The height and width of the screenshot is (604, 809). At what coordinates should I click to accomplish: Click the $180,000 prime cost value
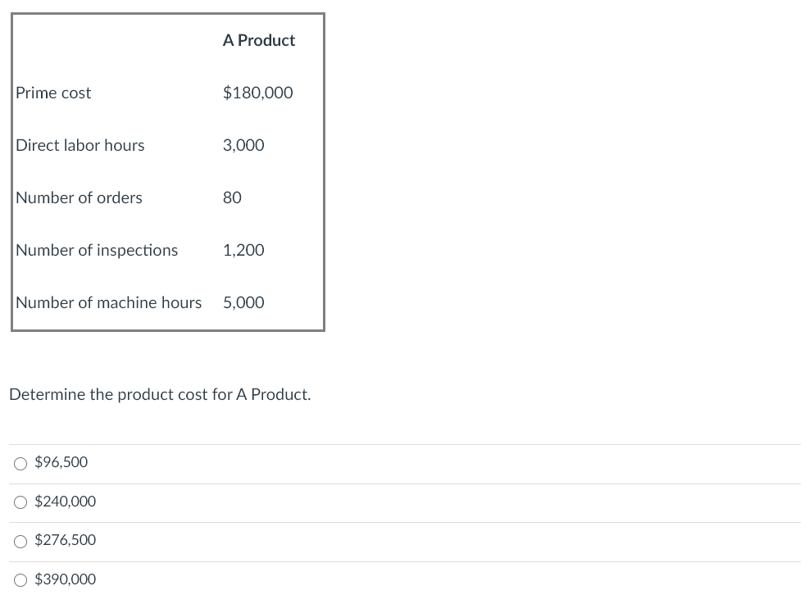[257, 93]
